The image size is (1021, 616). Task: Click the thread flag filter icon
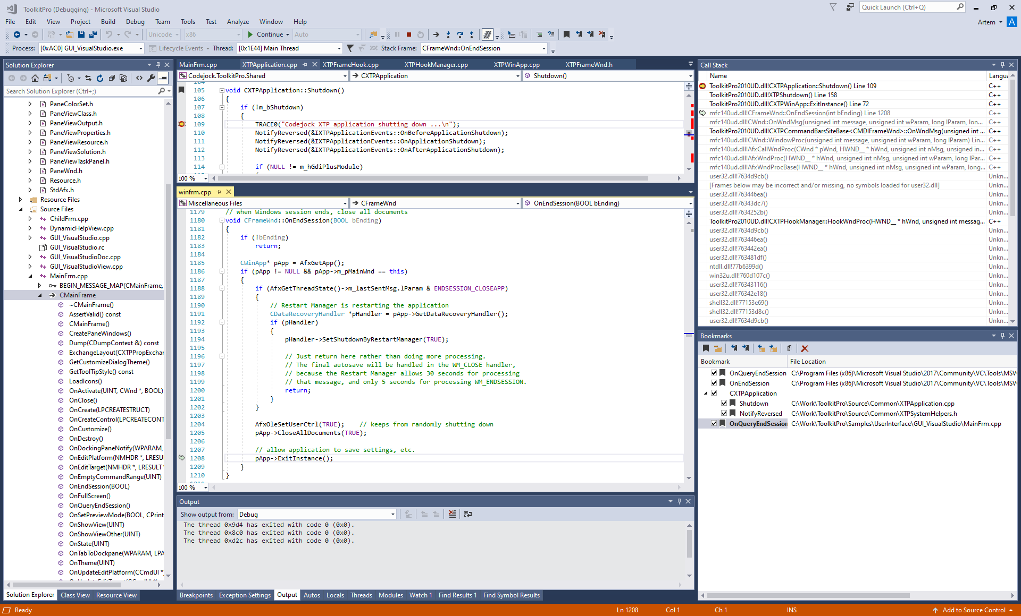350,48
